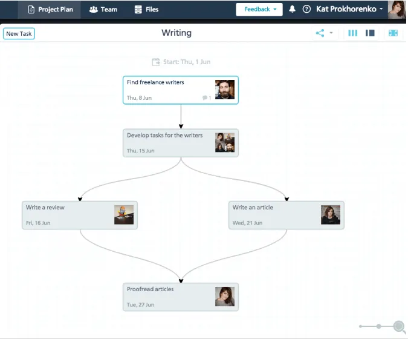Click the magnifier zoom icon
Image resolution: width=408 pixels, height=339 pixels.
click(400, 326)
